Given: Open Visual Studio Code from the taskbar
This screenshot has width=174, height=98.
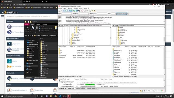Looking at the screenshot, I should 60,96.
